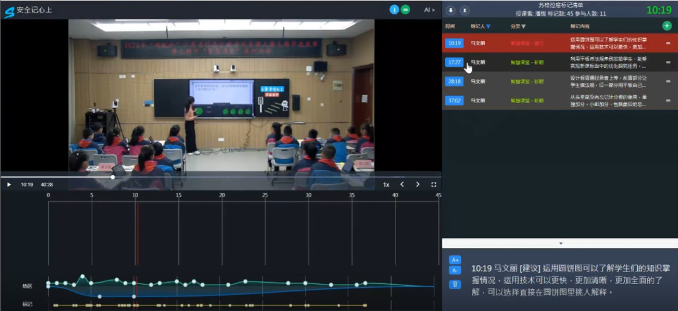Open the AI panel
The image size is (678, 311).
pyautogui.click(x=429, y=9)
